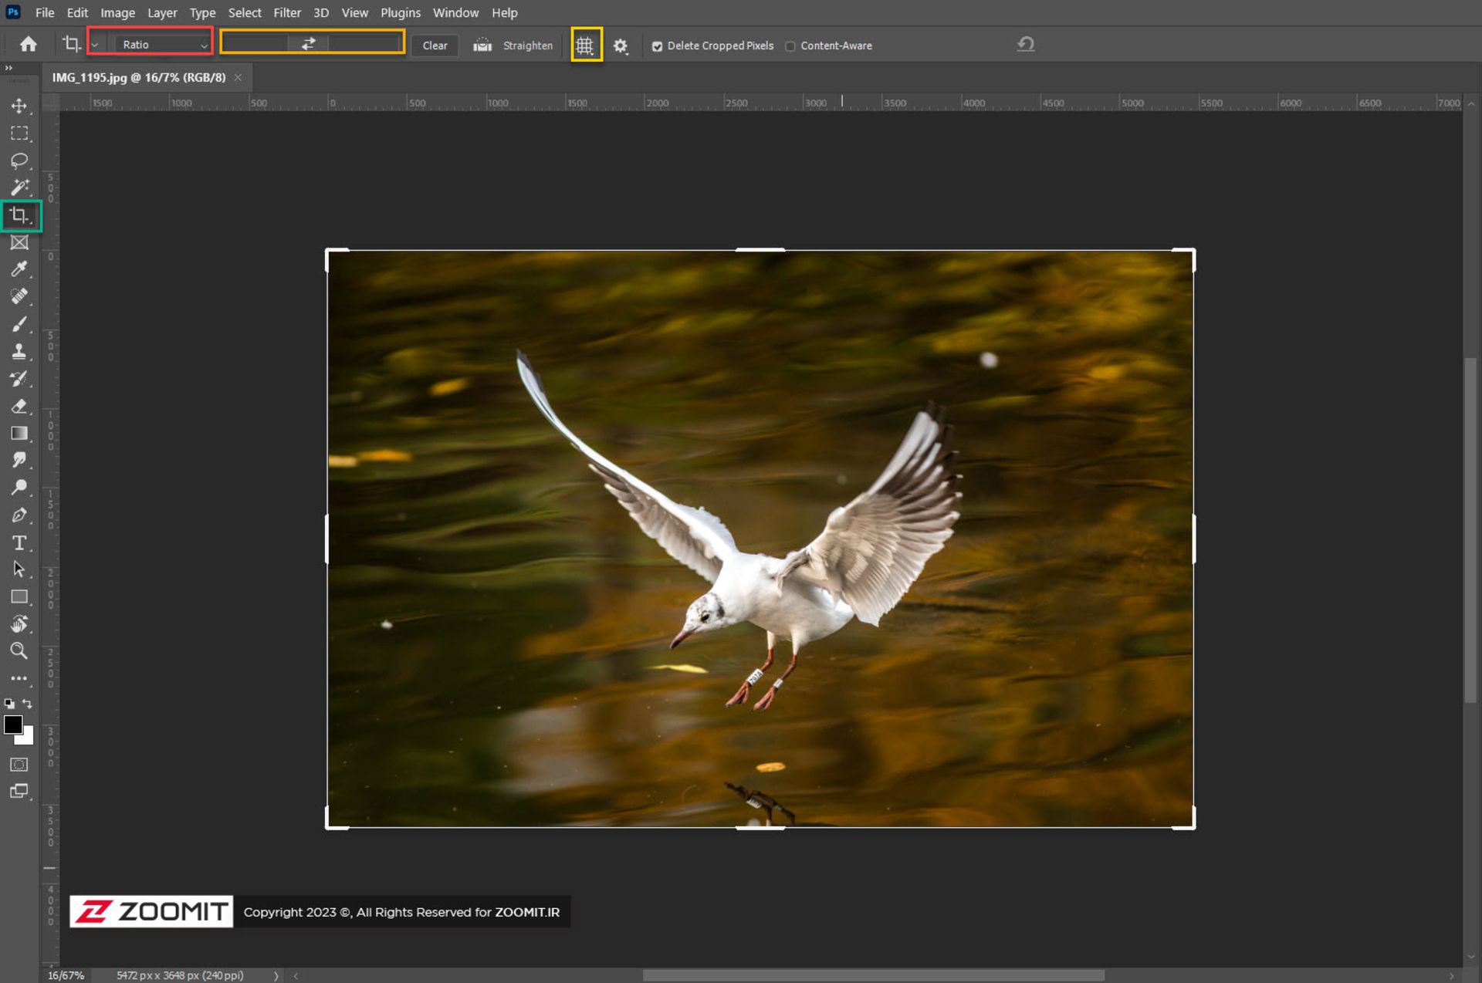
Task: Enable the Content-Aware checkbox
Action: pos(790,46)
